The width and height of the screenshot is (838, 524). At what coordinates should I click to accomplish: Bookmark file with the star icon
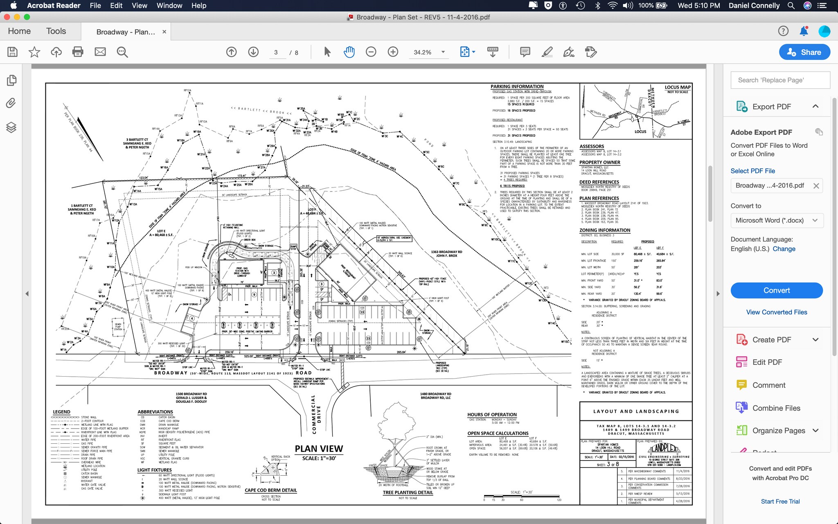[x=34, y=52]
